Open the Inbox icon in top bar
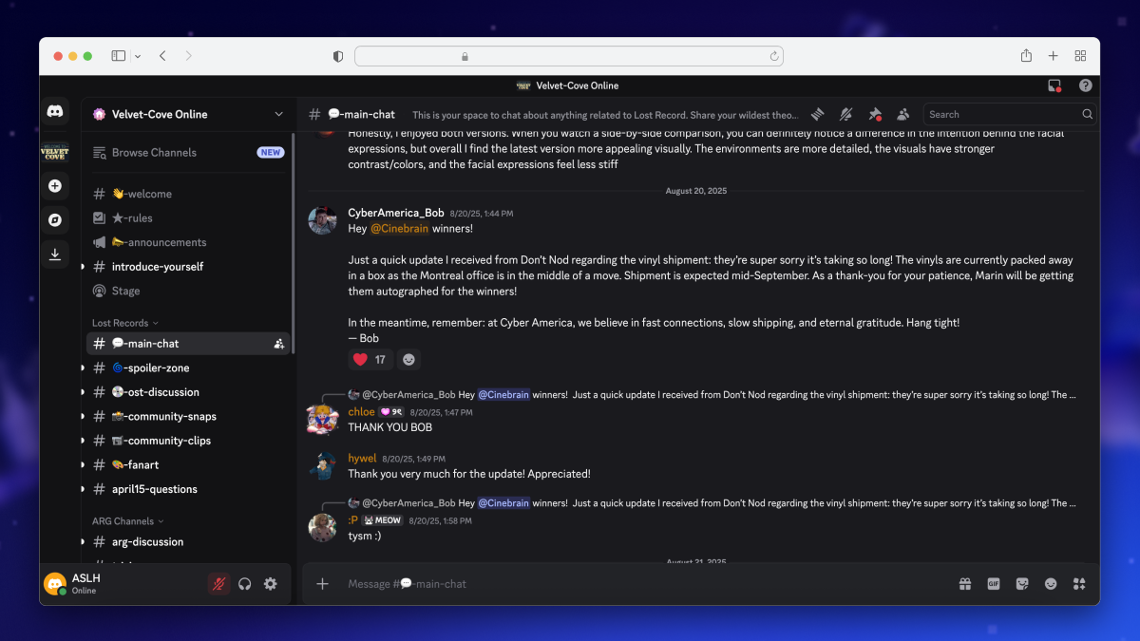Image resolution: width=1140 pixels, height=641 pixels. [x=1054, y=85]
